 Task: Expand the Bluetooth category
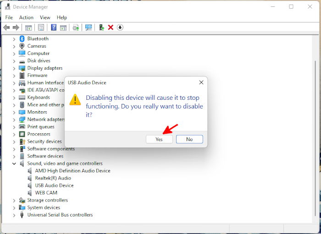(x=14, y=39)
